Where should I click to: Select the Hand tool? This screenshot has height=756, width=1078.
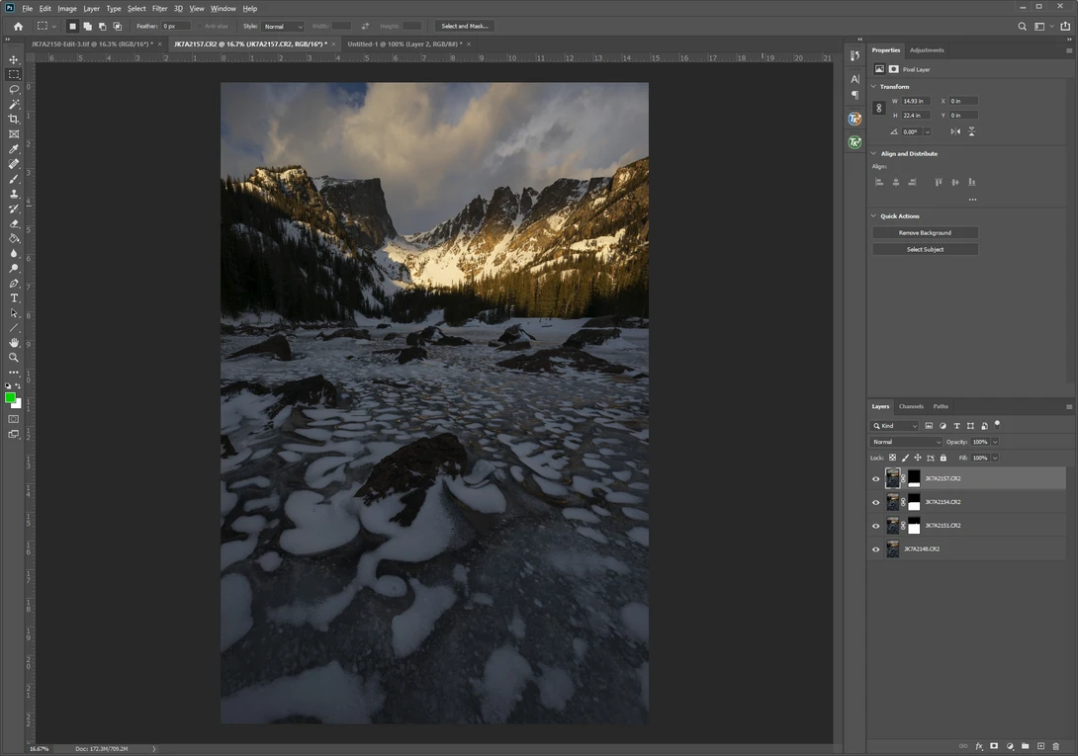(x=14, y=342)
